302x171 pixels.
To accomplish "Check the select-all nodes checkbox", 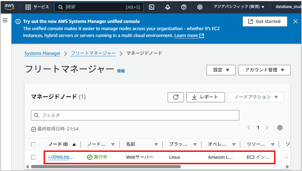I will (33, 144).
